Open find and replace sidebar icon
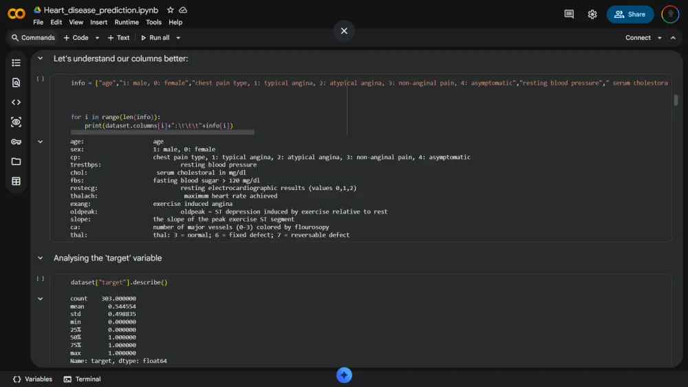This screenshot has width=688, height=387. [17, 83]
